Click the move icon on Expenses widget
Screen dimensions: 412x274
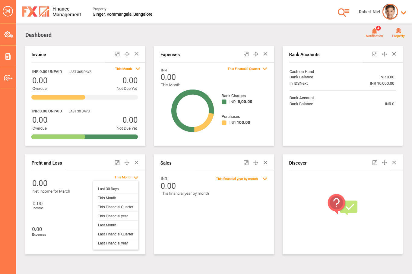(256, 54)
